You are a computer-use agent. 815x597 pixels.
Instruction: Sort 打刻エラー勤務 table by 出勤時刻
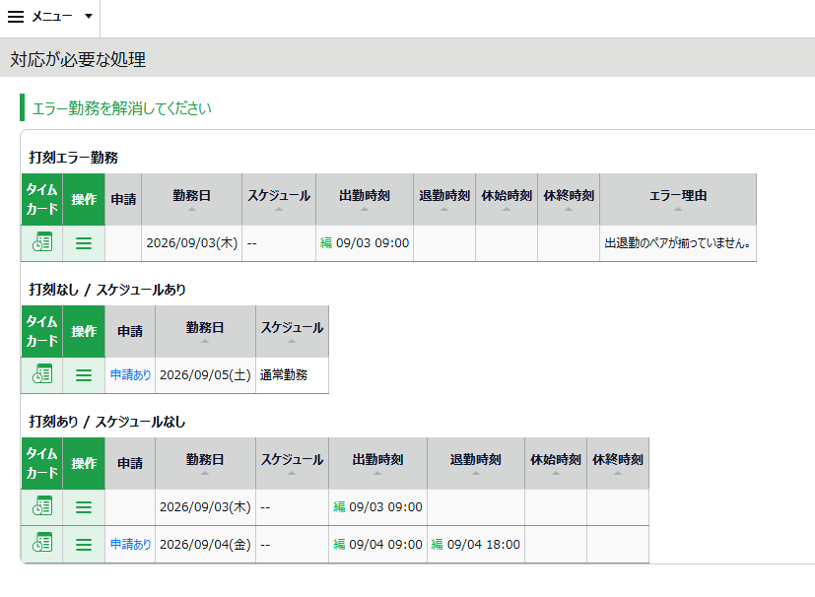(365, 200)
